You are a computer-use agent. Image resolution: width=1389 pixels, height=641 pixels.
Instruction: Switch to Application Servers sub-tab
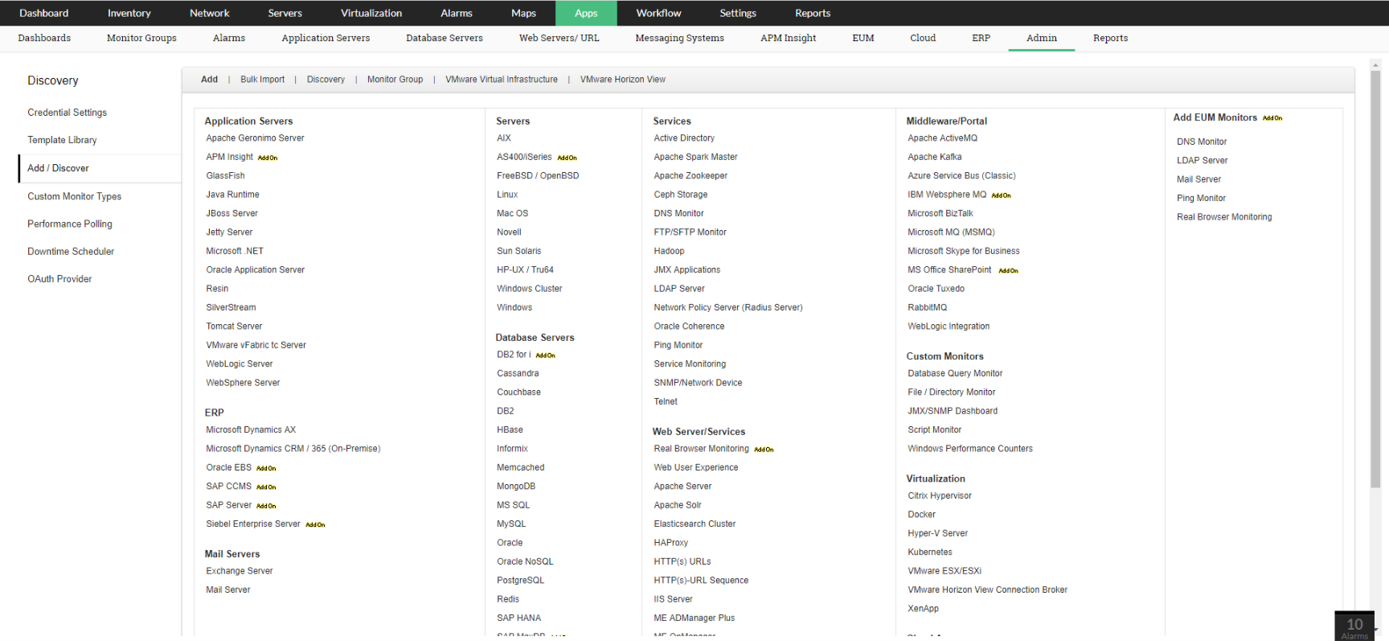pos(326,38)
